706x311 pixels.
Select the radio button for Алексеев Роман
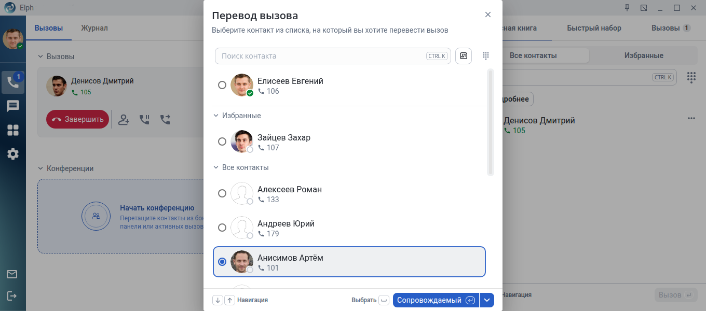222,193
